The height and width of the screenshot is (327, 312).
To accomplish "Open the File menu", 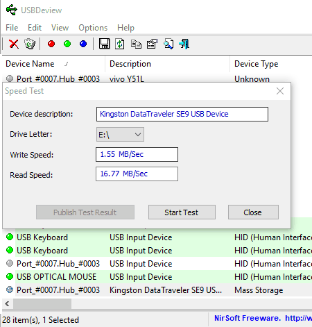I will coord(12,28).
